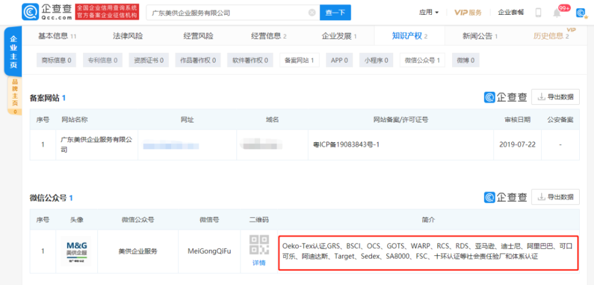
Task: Click website name 广东美供企业服务有限公司 cell
Action: 97,145
